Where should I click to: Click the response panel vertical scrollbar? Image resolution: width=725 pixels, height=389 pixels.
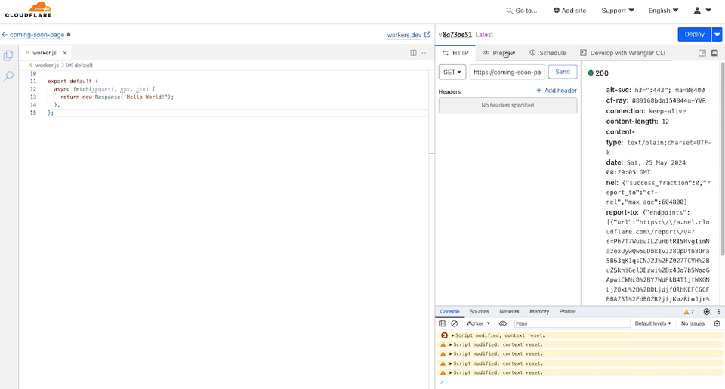coord(722,159)
